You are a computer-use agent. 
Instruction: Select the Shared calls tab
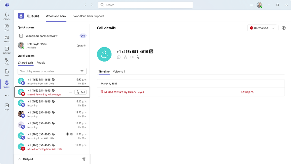[26, 62]
